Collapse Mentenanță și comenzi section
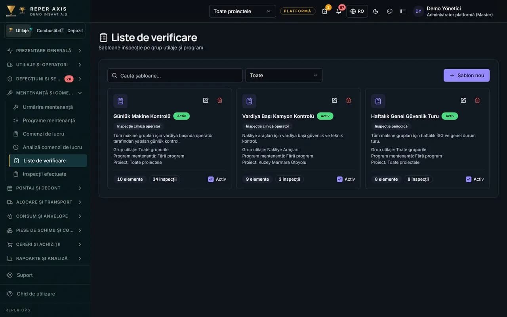Viewport: 507px width, 317px height. (45, 93)
